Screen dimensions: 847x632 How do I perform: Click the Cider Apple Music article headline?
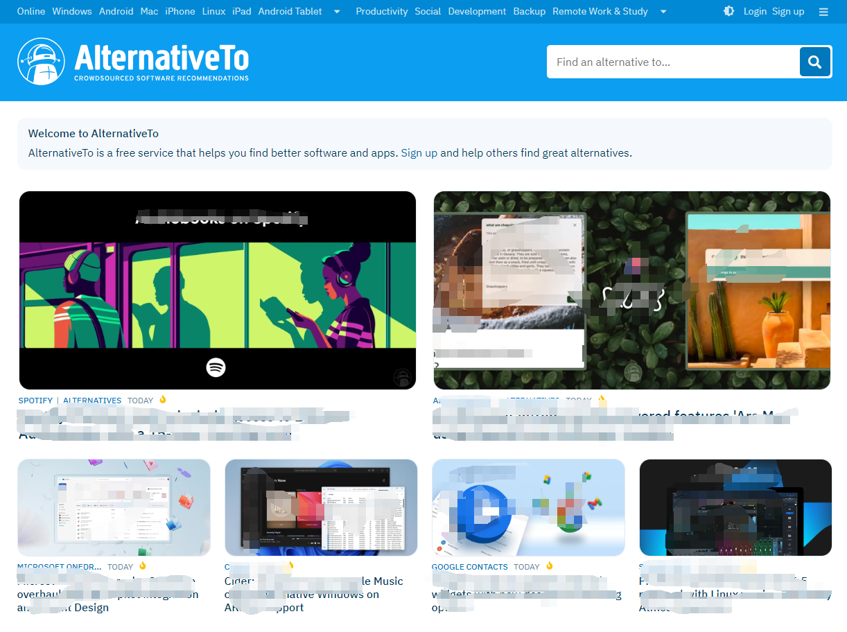[314, 594]
